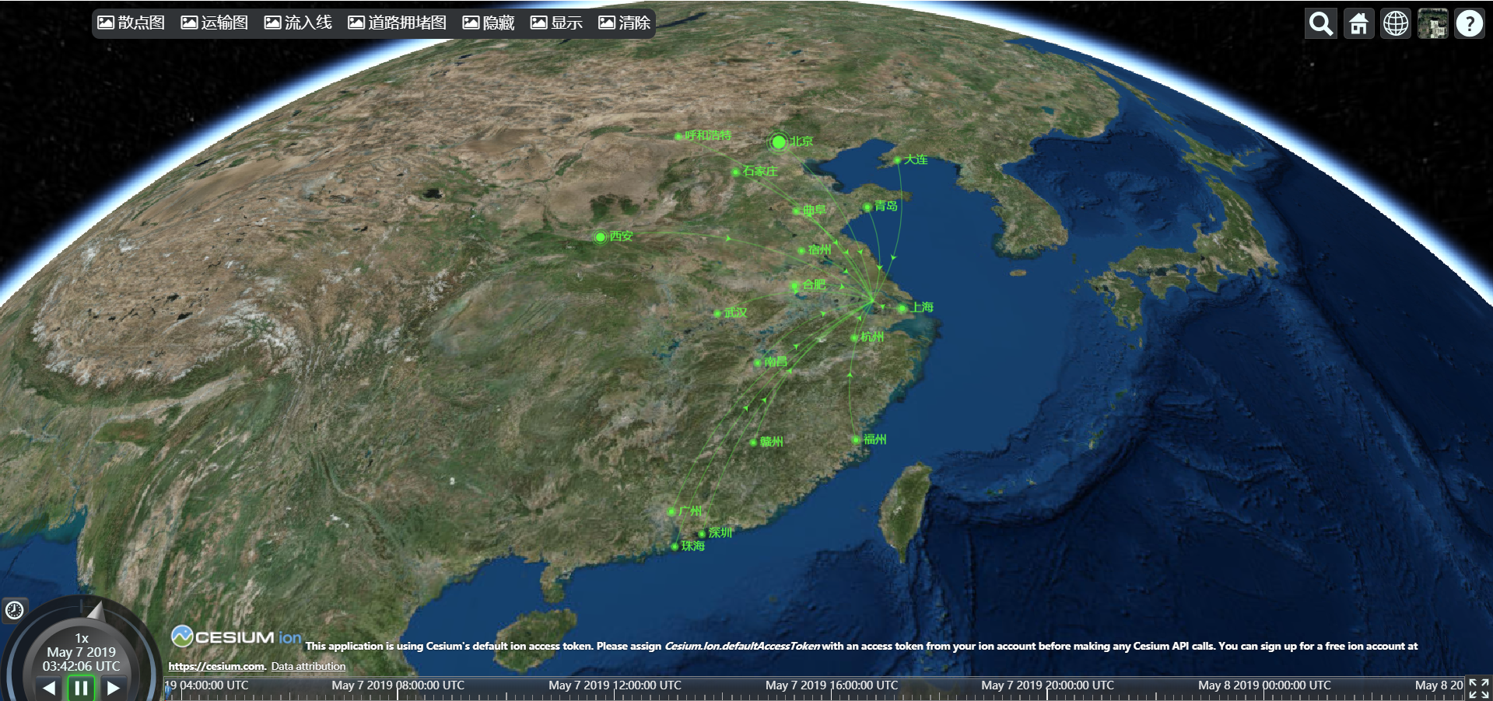The height and width of the screenshot is (701, 1493).
Task: Click the 南昌 city marker
Action: [x=758, y=363]
